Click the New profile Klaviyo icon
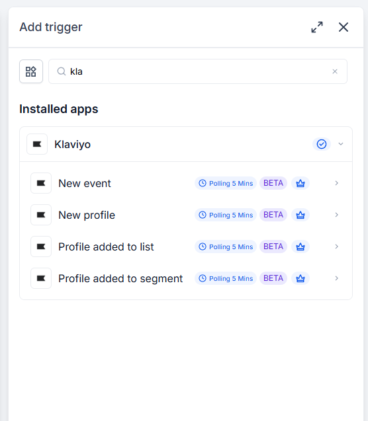This screenshot has width=368, height=421. (41, 215)
